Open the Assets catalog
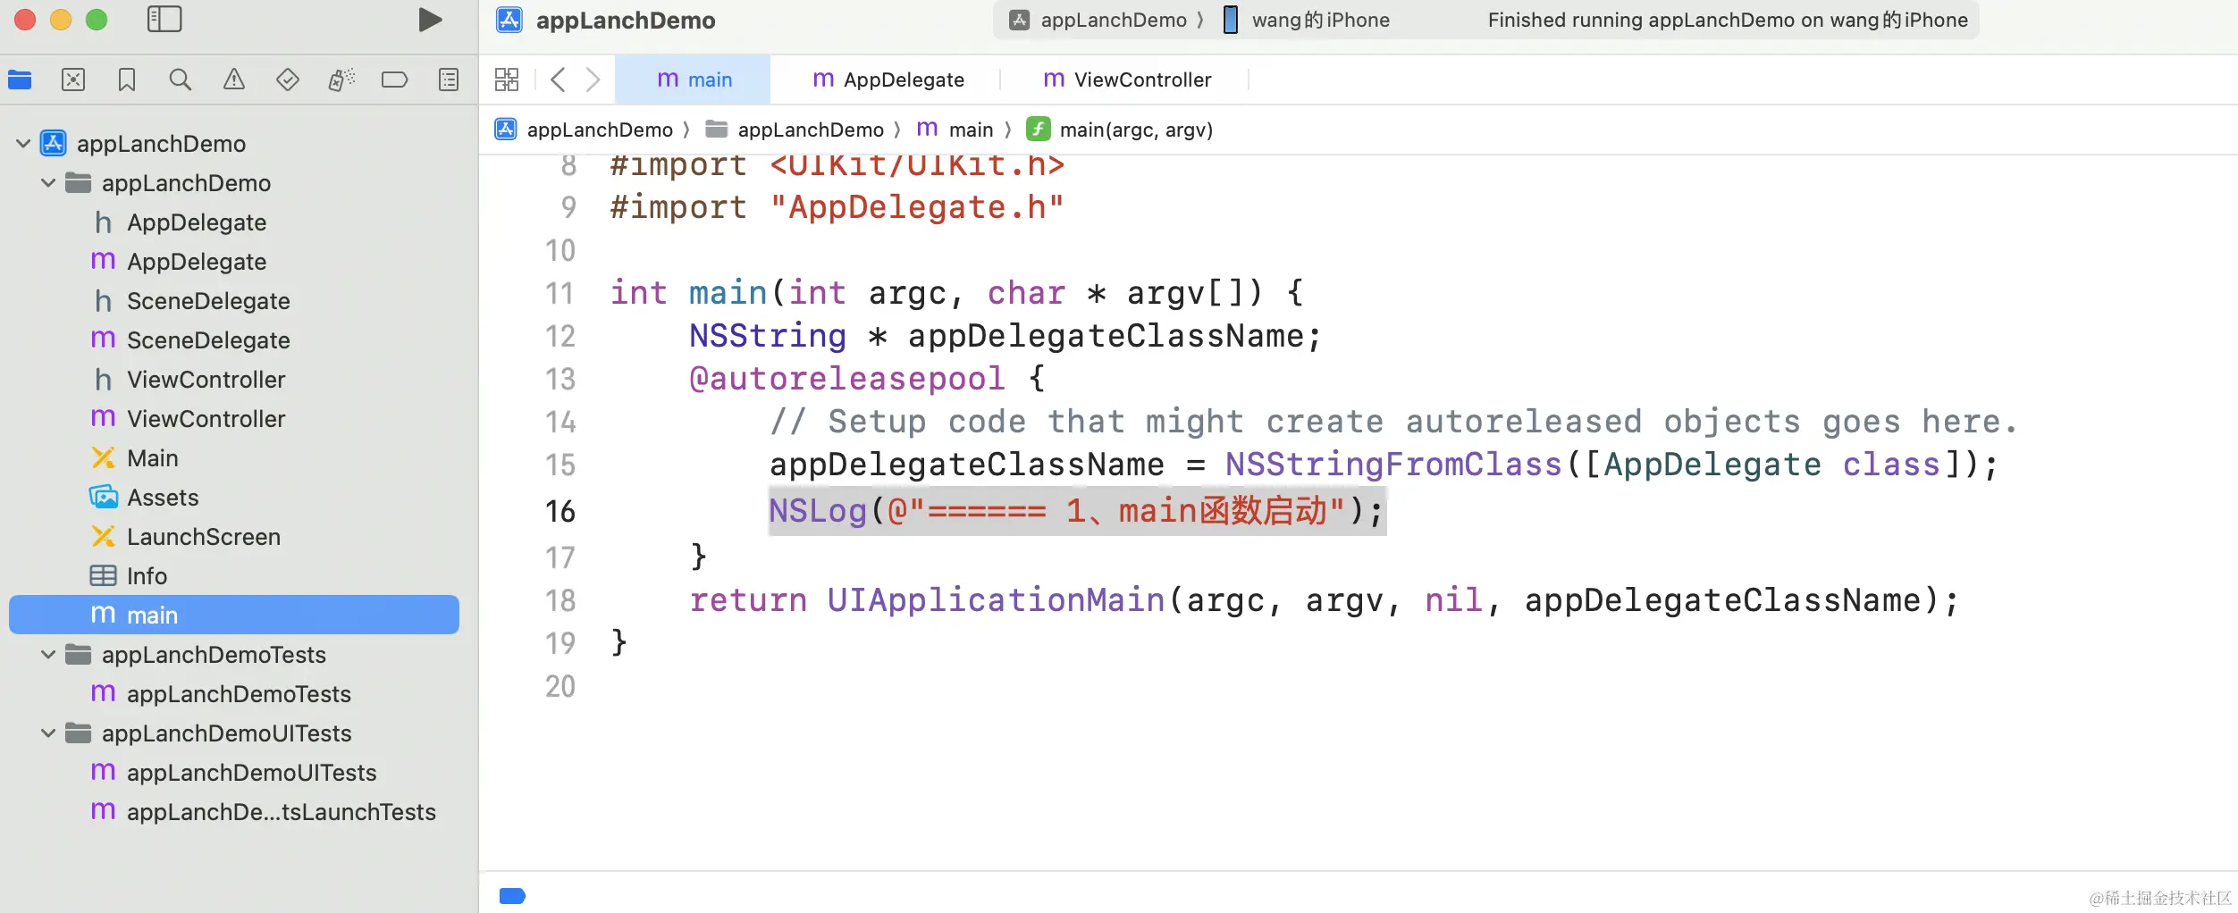Viewport: 2238px width, 913px height. pos(234,497)
